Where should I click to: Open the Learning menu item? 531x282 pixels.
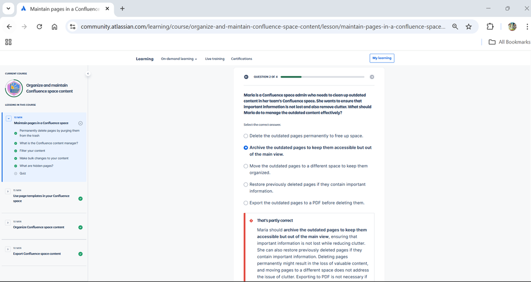145,59
